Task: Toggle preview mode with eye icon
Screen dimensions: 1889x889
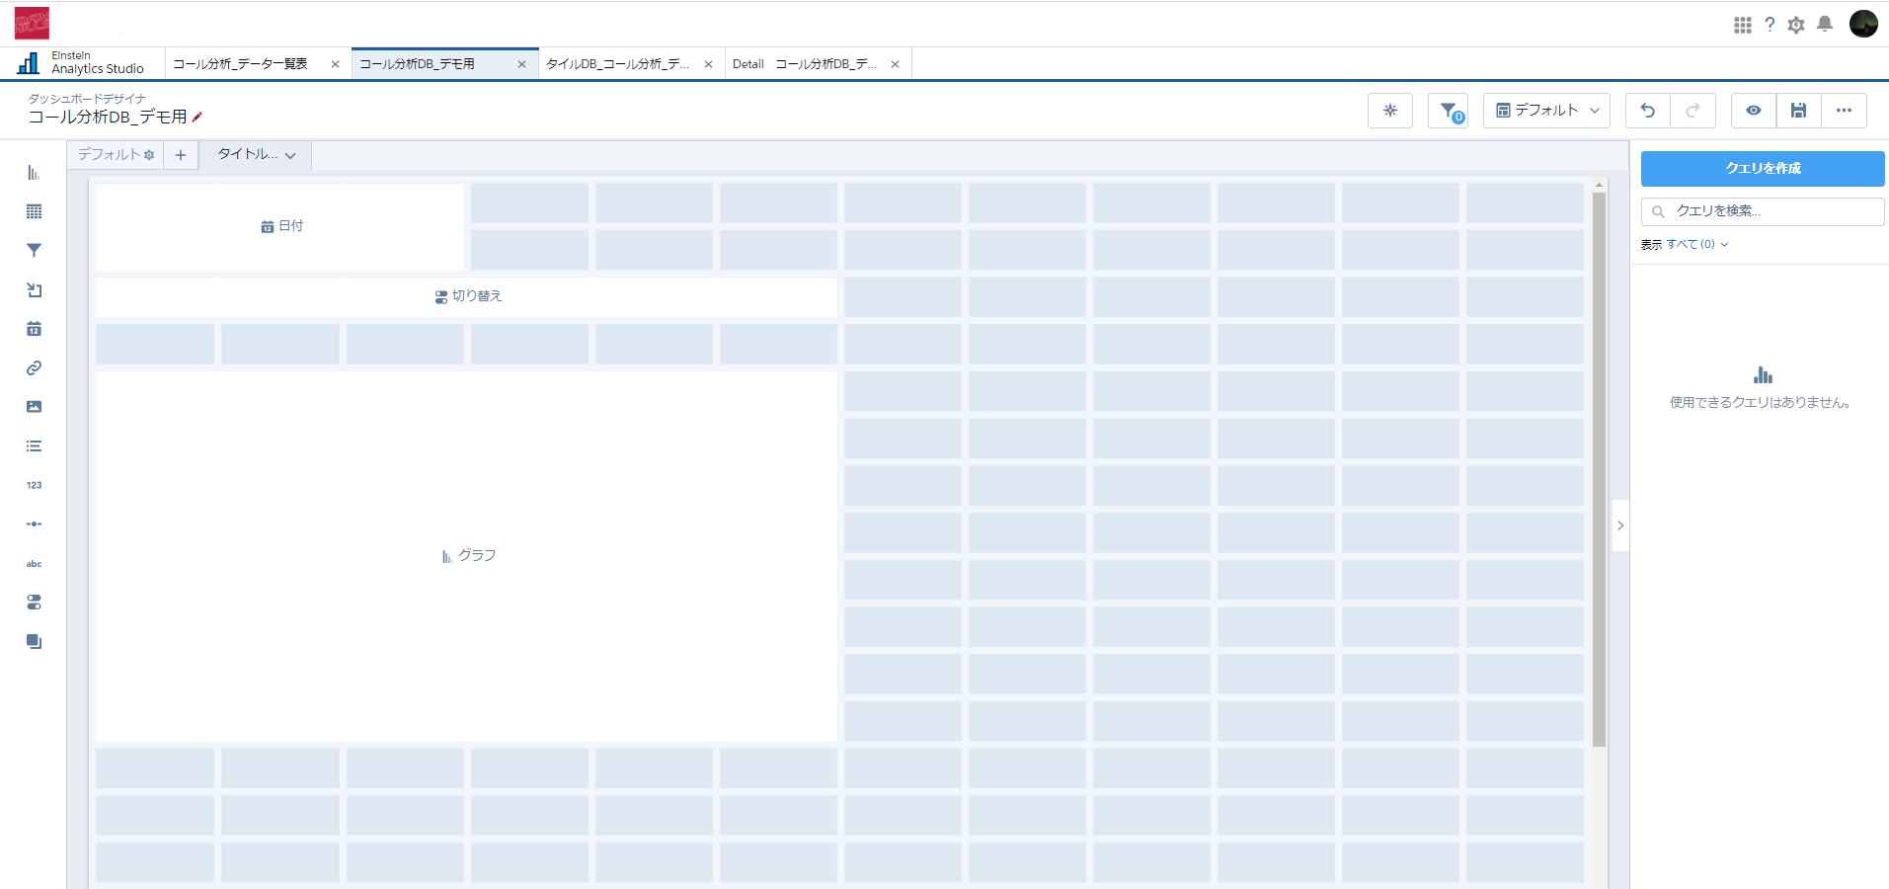Action: point(1753,111)
